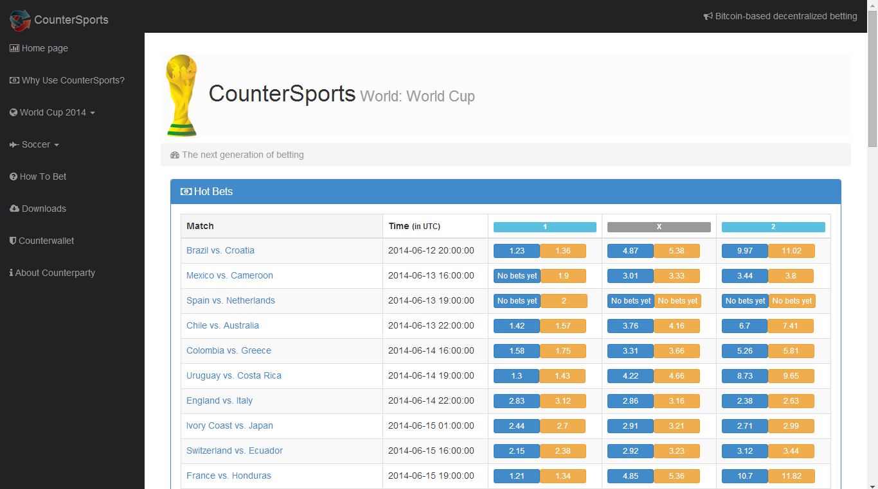Click the 5.26 odds for Colombia vs. Greece

[x=745, y=351]
